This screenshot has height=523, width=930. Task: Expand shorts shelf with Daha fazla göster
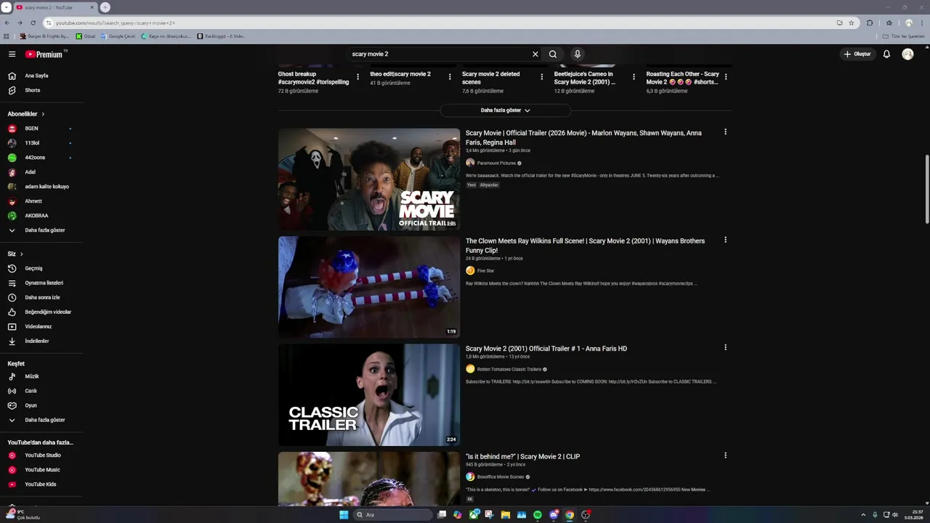(505, 110)
